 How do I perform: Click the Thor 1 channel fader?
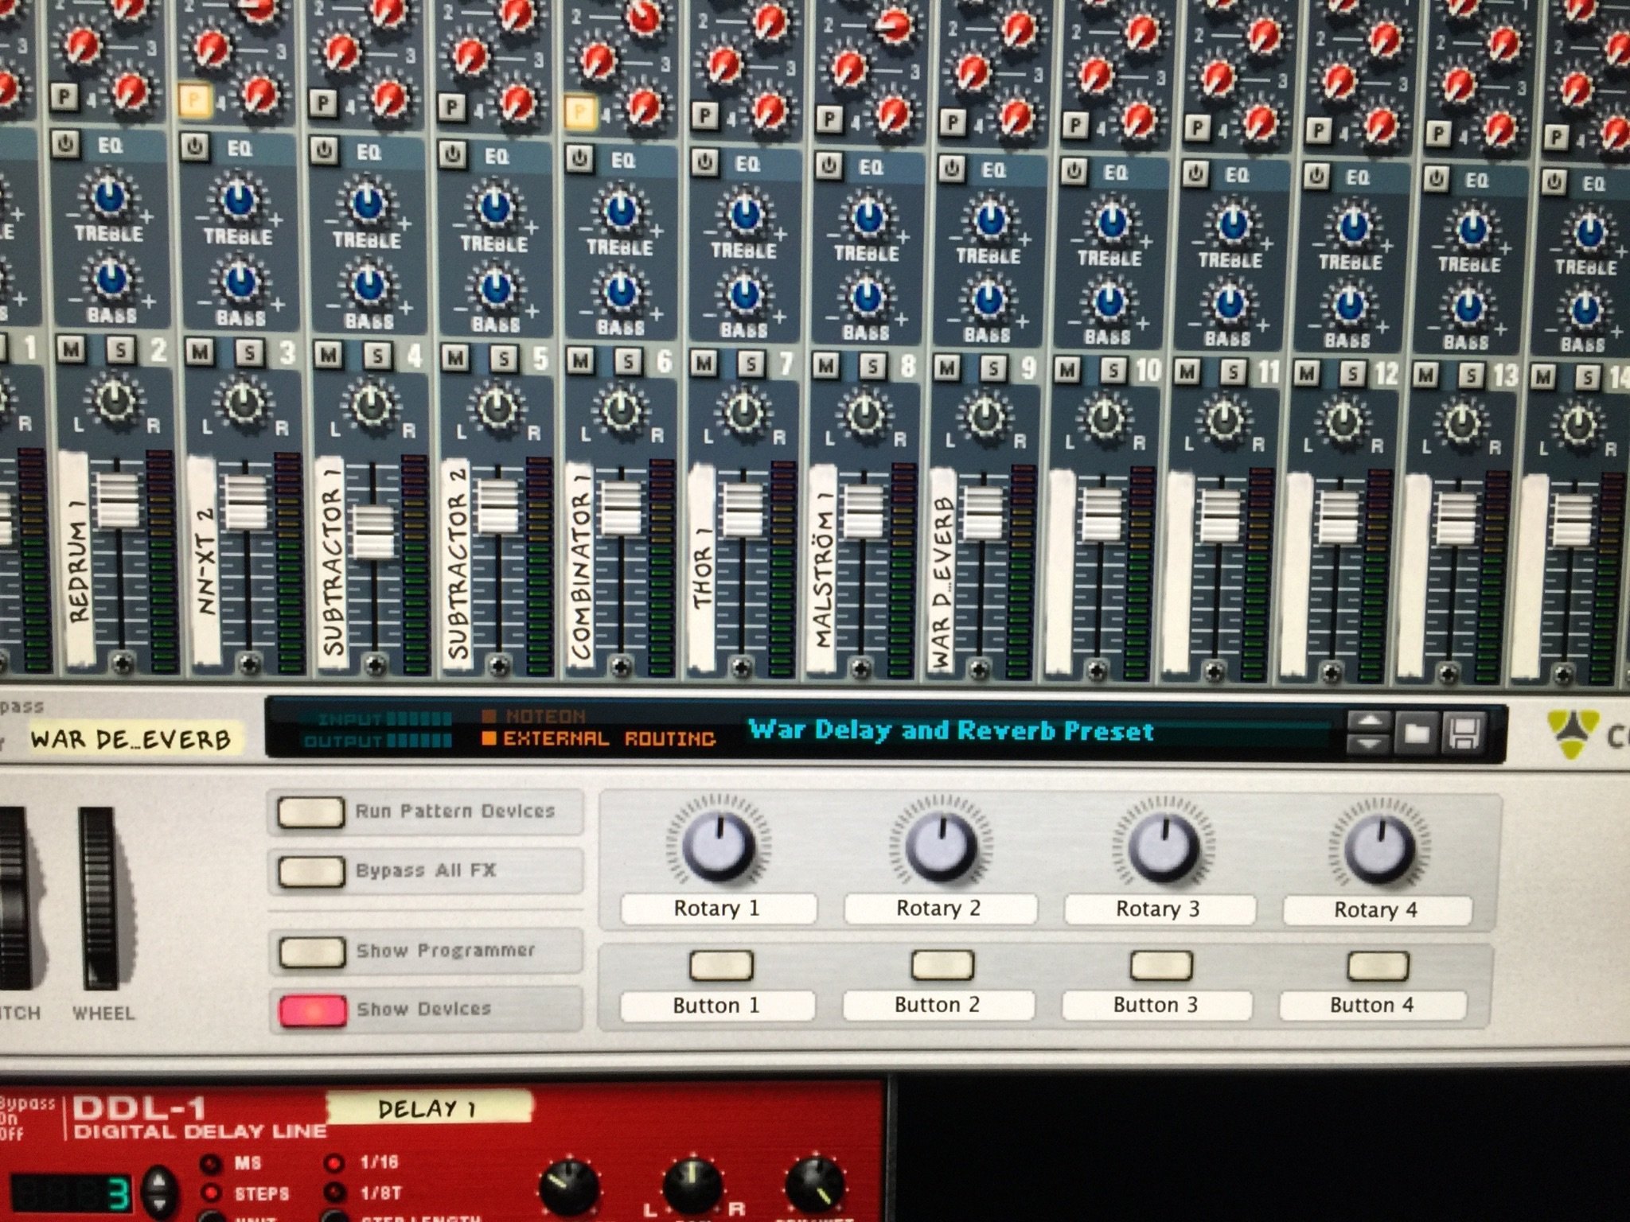pyautogui.click(x=742, y=509)
